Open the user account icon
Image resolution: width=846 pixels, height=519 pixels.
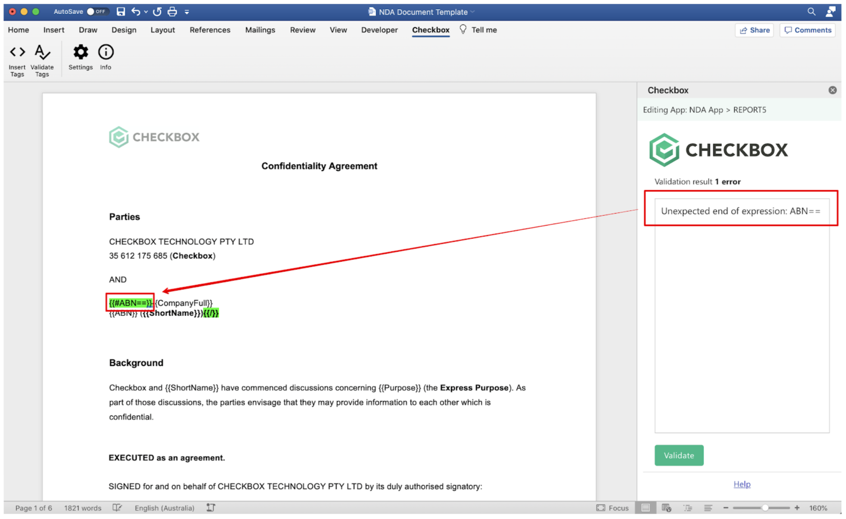pyautogui.click(x=830, y=12)
